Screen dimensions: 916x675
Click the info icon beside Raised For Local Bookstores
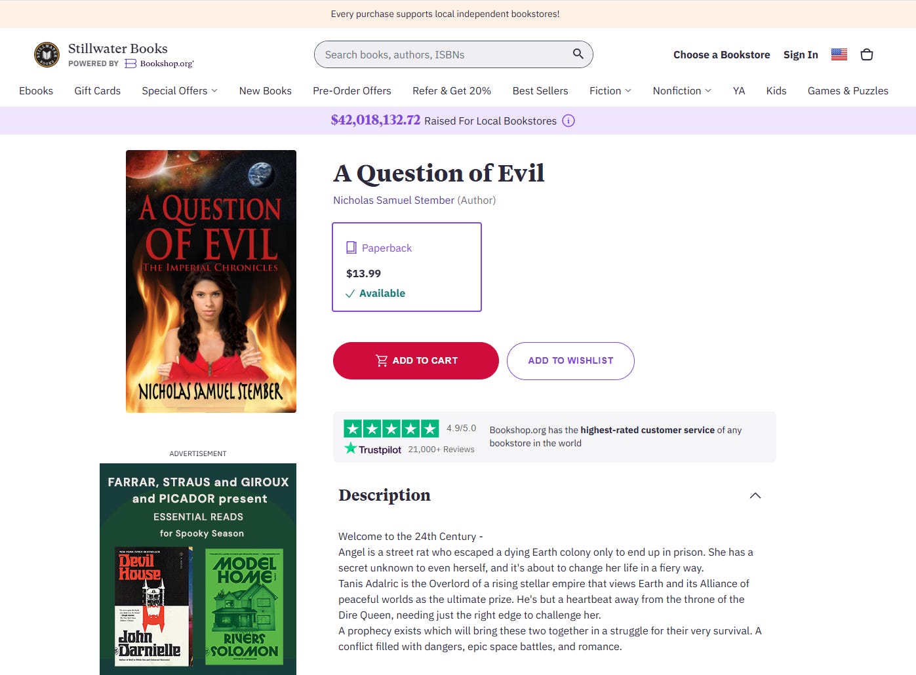click(x=568, y=121)
